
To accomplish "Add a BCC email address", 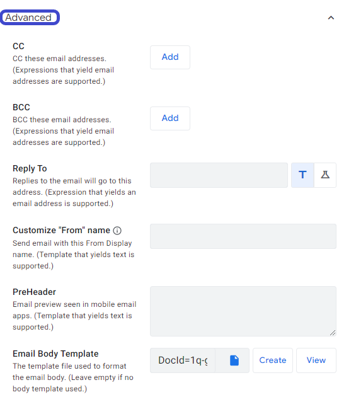I will point(170,118).
